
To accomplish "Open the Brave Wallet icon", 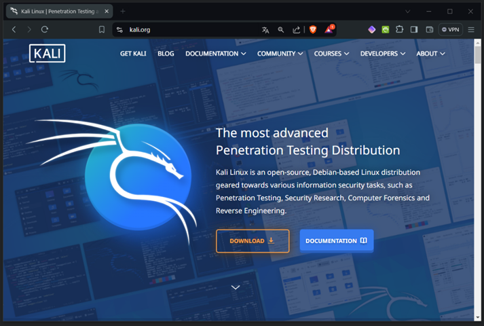I will (429, 30).
